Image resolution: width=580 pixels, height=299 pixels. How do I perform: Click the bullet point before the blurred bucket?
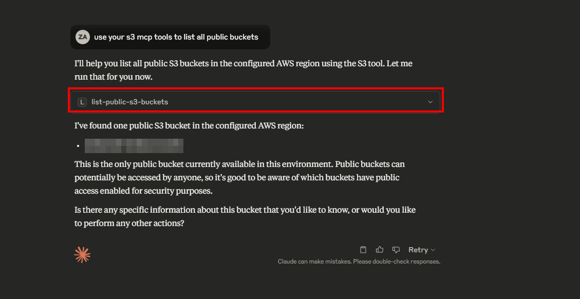pos(78,146)
